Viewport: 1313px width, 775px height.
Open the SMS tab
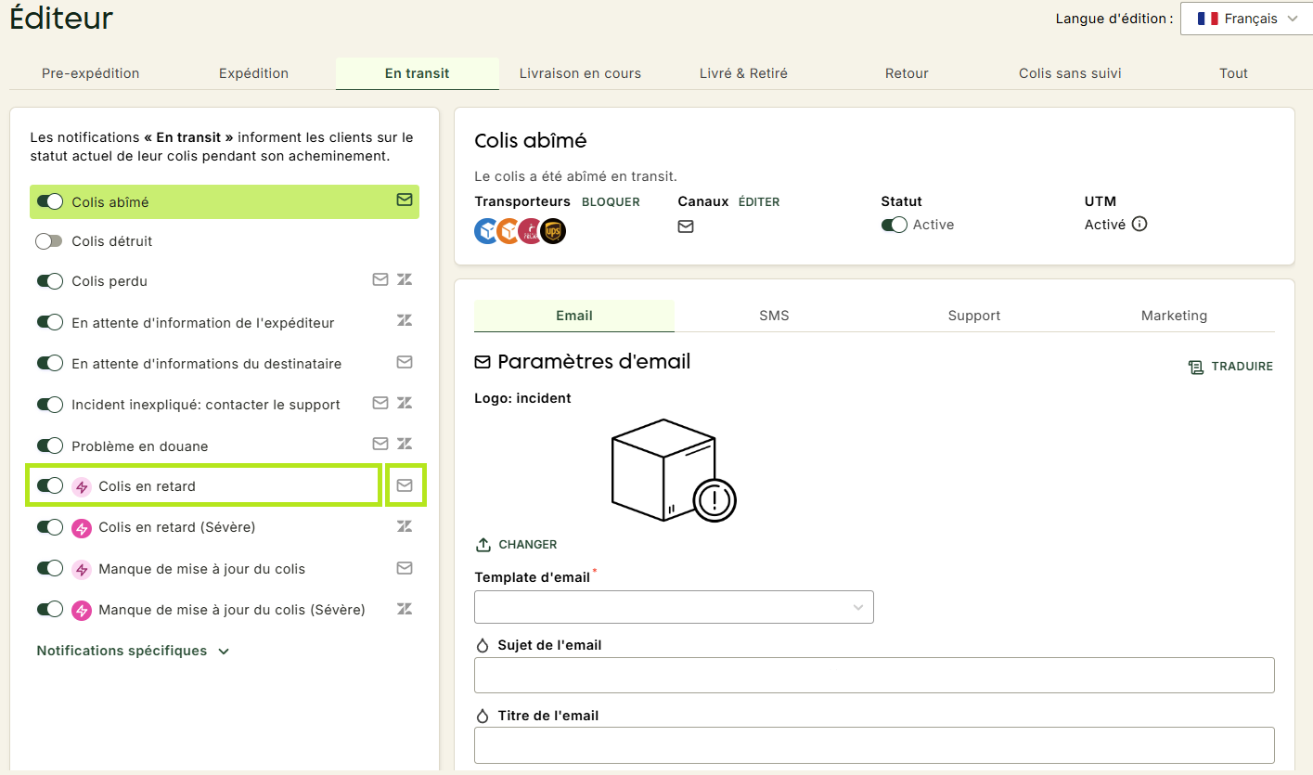[774, 316]
